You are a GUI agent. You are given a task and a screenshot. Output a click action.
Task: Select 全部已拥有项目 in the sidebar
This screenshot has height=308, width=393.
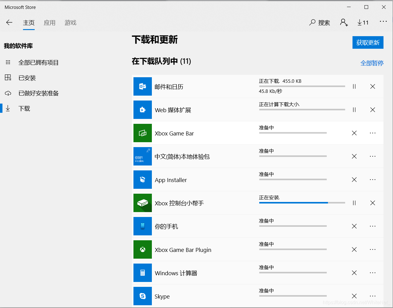point(32,63)
